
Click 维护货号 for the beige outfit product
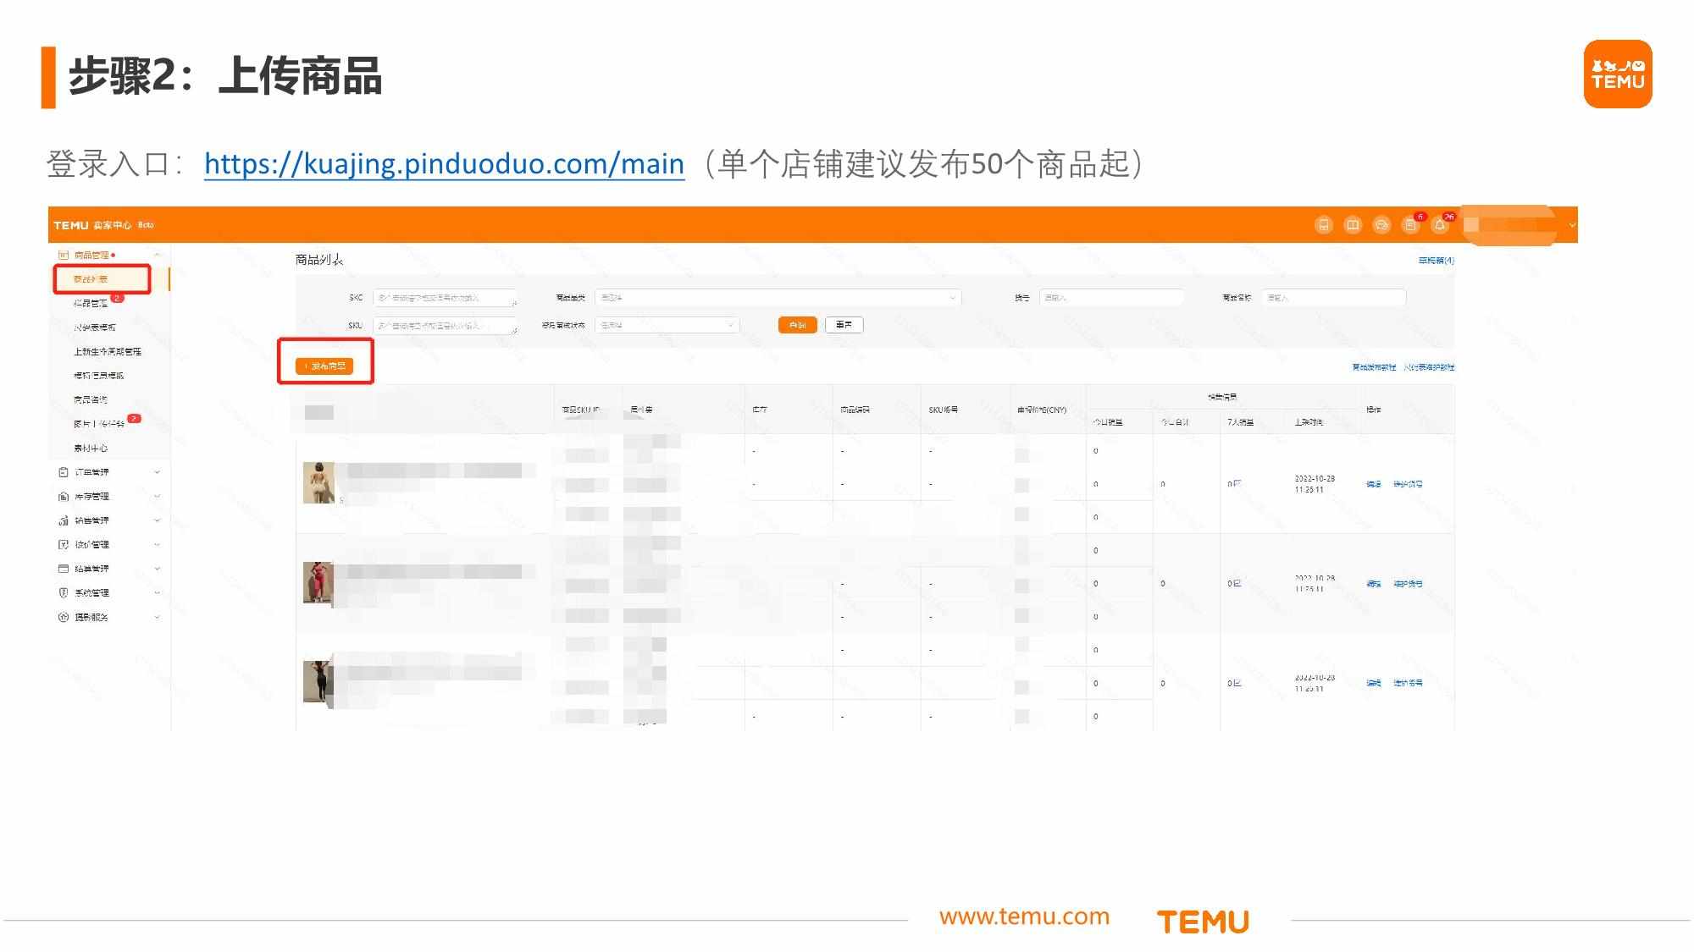pos(1408,484)
